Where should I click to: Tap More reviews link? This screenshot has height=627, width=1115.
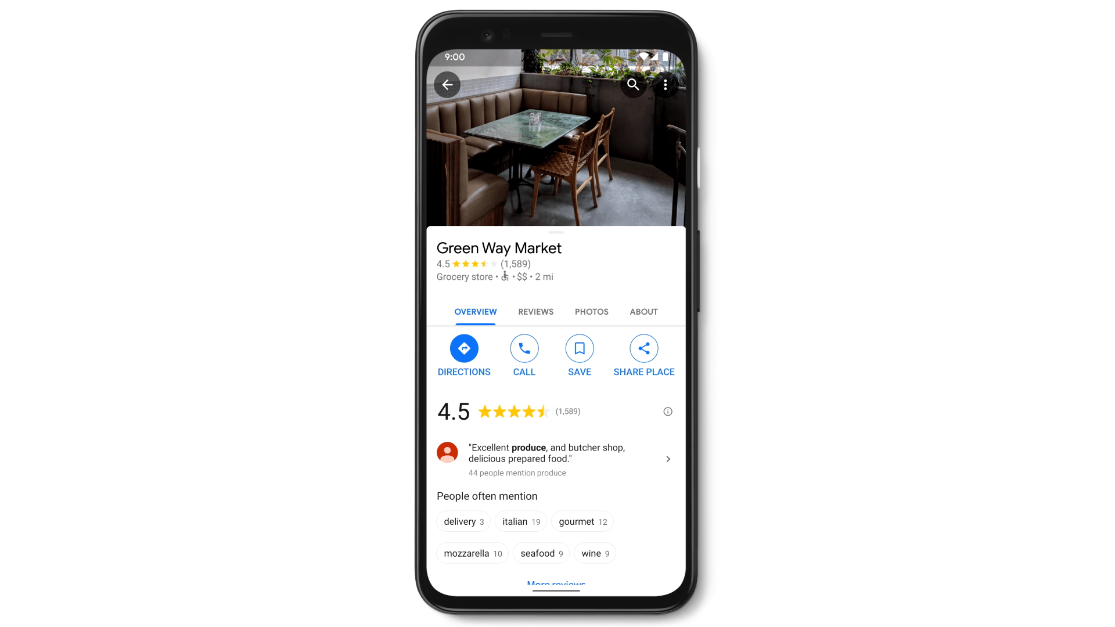point(557,584)
